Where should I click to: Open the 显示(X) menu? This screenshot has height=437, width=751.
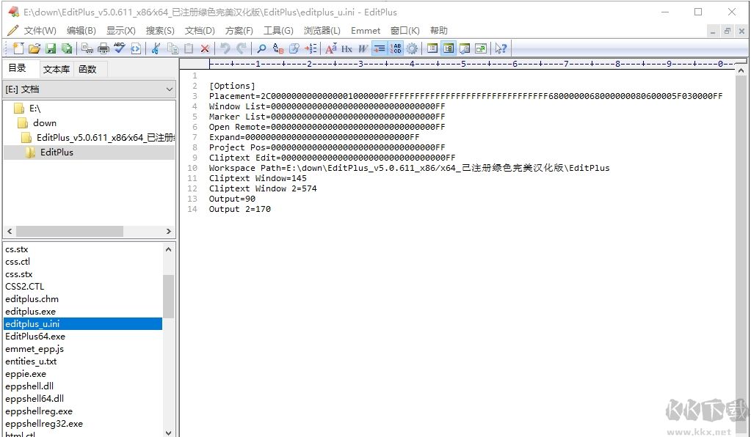click(120, 31)
